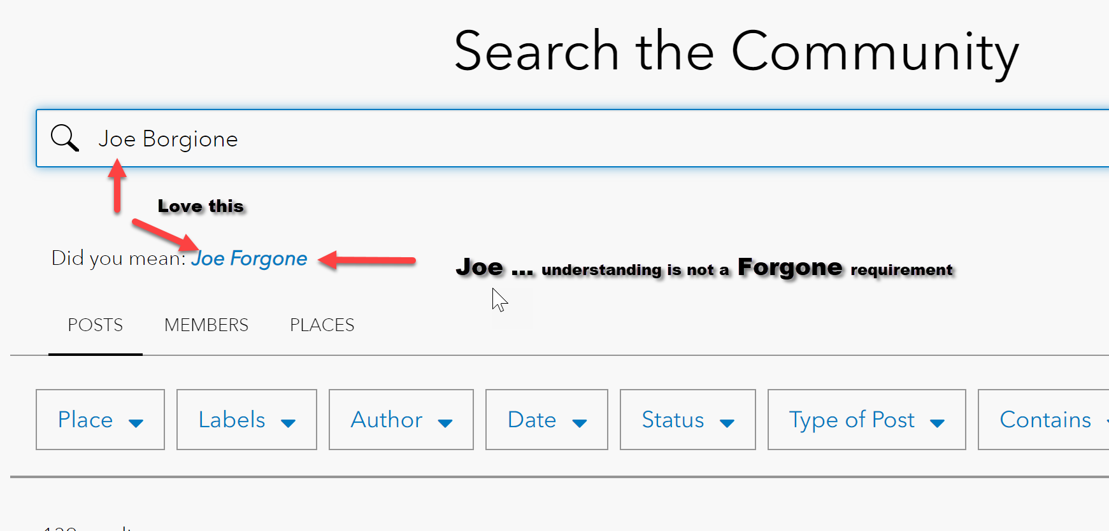Switch to the MEMBERS tab
1109x531 pixels.
click(x=206, y=325)
